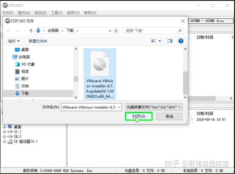Select 文档 in the navigation pane
Screen dimensions: 235x174
22,86
